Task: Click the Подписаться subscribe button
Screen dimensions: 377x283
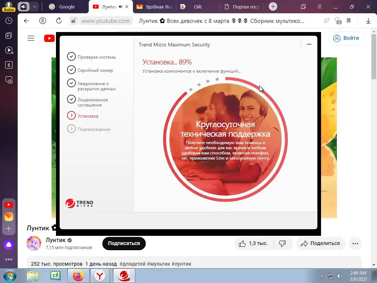Action: (124, 243)
